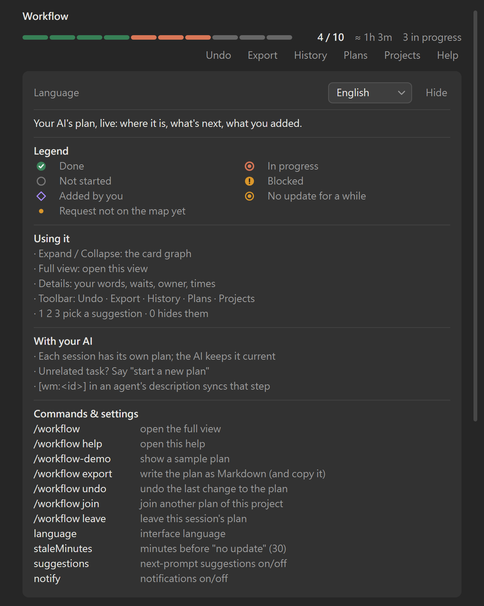Click "Unrelated task? Say start a new plan"

[x=122, y=371]
